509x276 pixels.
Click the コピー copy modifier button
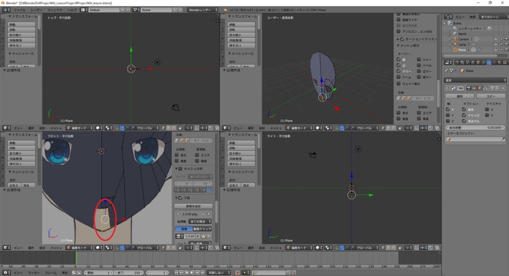(x=491, y=96)
